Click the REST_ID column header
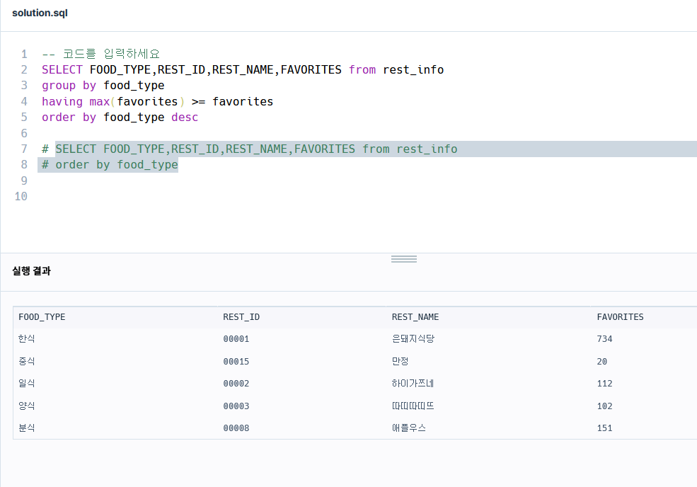Viewport: 697px width, 487px height. 241,317
